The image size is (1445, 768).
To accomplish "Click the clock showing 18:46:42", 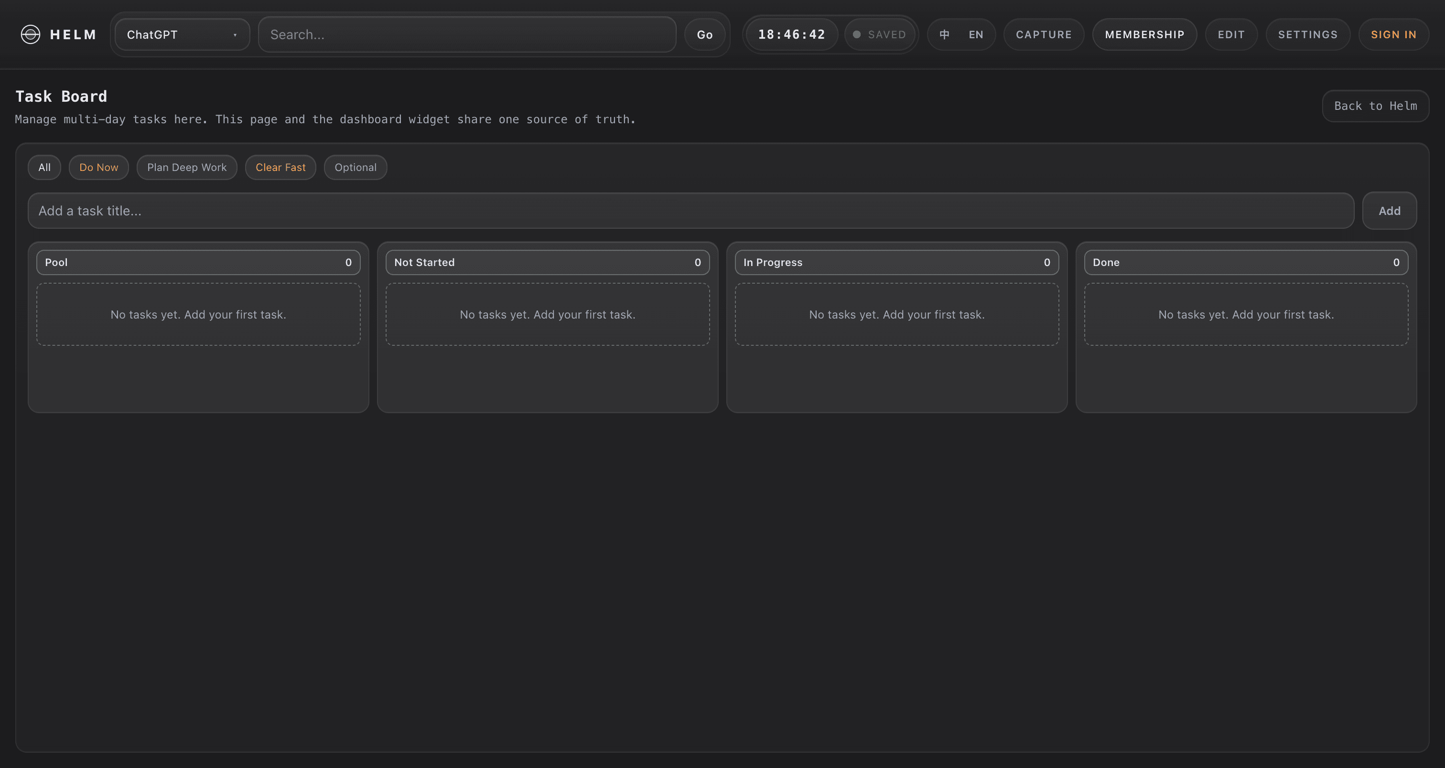I will click(x=791, y=34).
